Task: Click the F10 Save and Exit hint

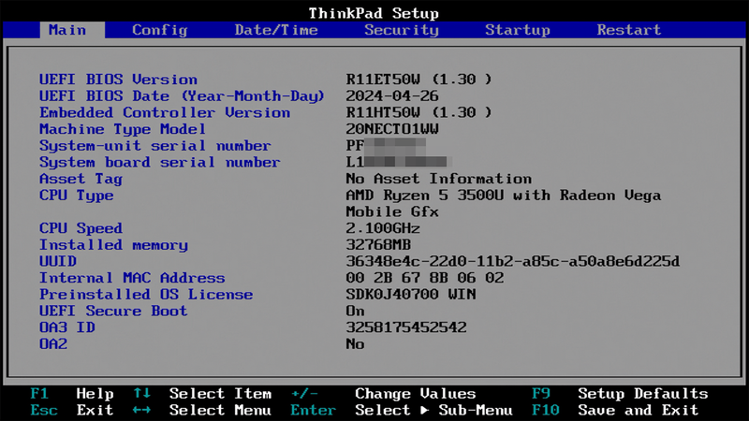Action: pos(615,410)
